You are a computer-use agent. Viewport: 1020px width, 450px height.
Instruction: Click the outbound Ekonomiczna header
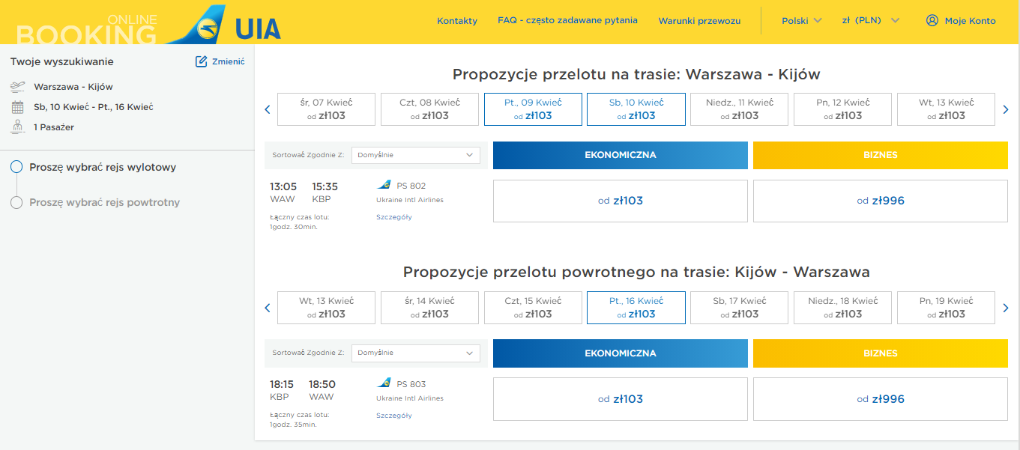[x=621, y=155]
